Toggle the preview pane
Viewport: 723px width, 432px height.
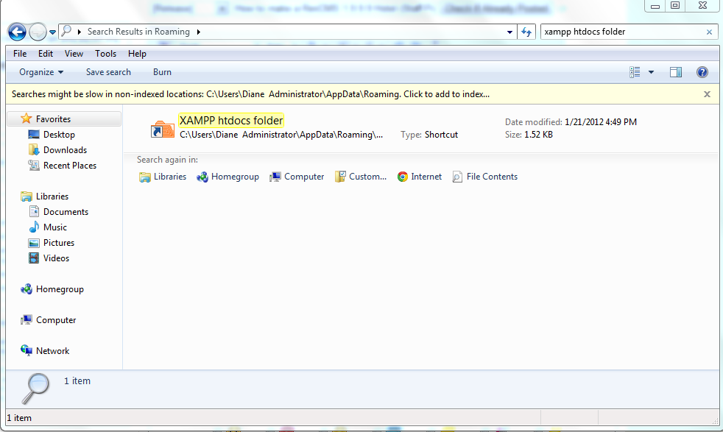[x=676, y=72]
